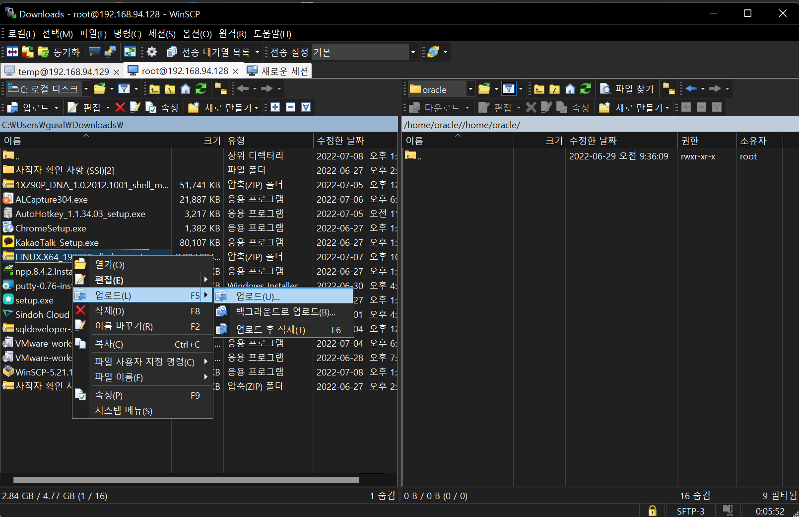Go to remote home directory icon

coord(570,89)
